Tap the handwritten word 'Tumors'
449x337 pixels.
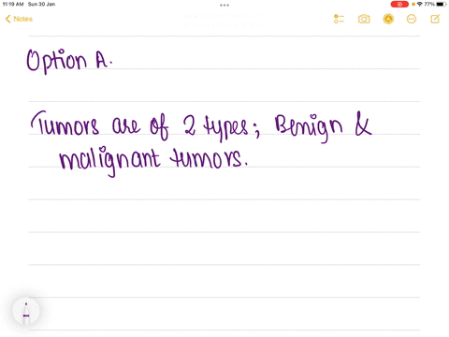point(65,123)
